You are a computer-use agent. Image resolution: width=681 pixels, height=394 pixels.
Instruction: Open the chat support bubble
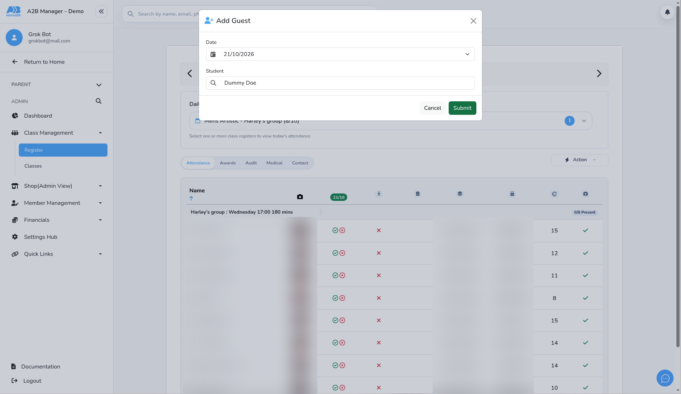coord(665,378)
